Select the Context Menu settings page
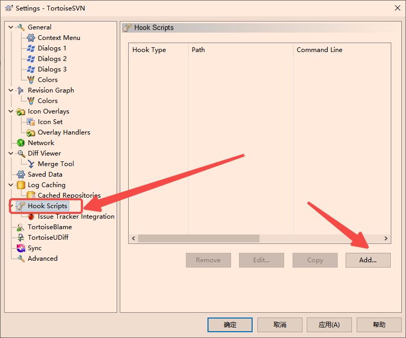 (59, 38)
